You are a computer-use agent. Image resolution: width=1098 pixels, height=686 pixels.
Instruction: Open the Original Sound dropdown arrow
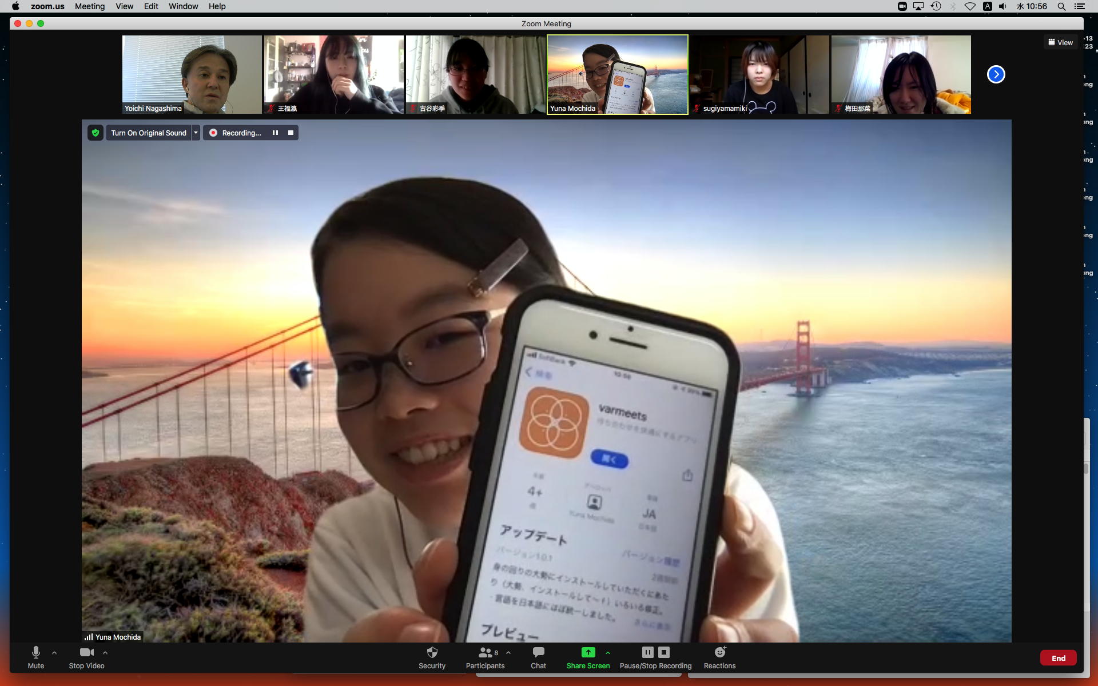coord(196,133)
